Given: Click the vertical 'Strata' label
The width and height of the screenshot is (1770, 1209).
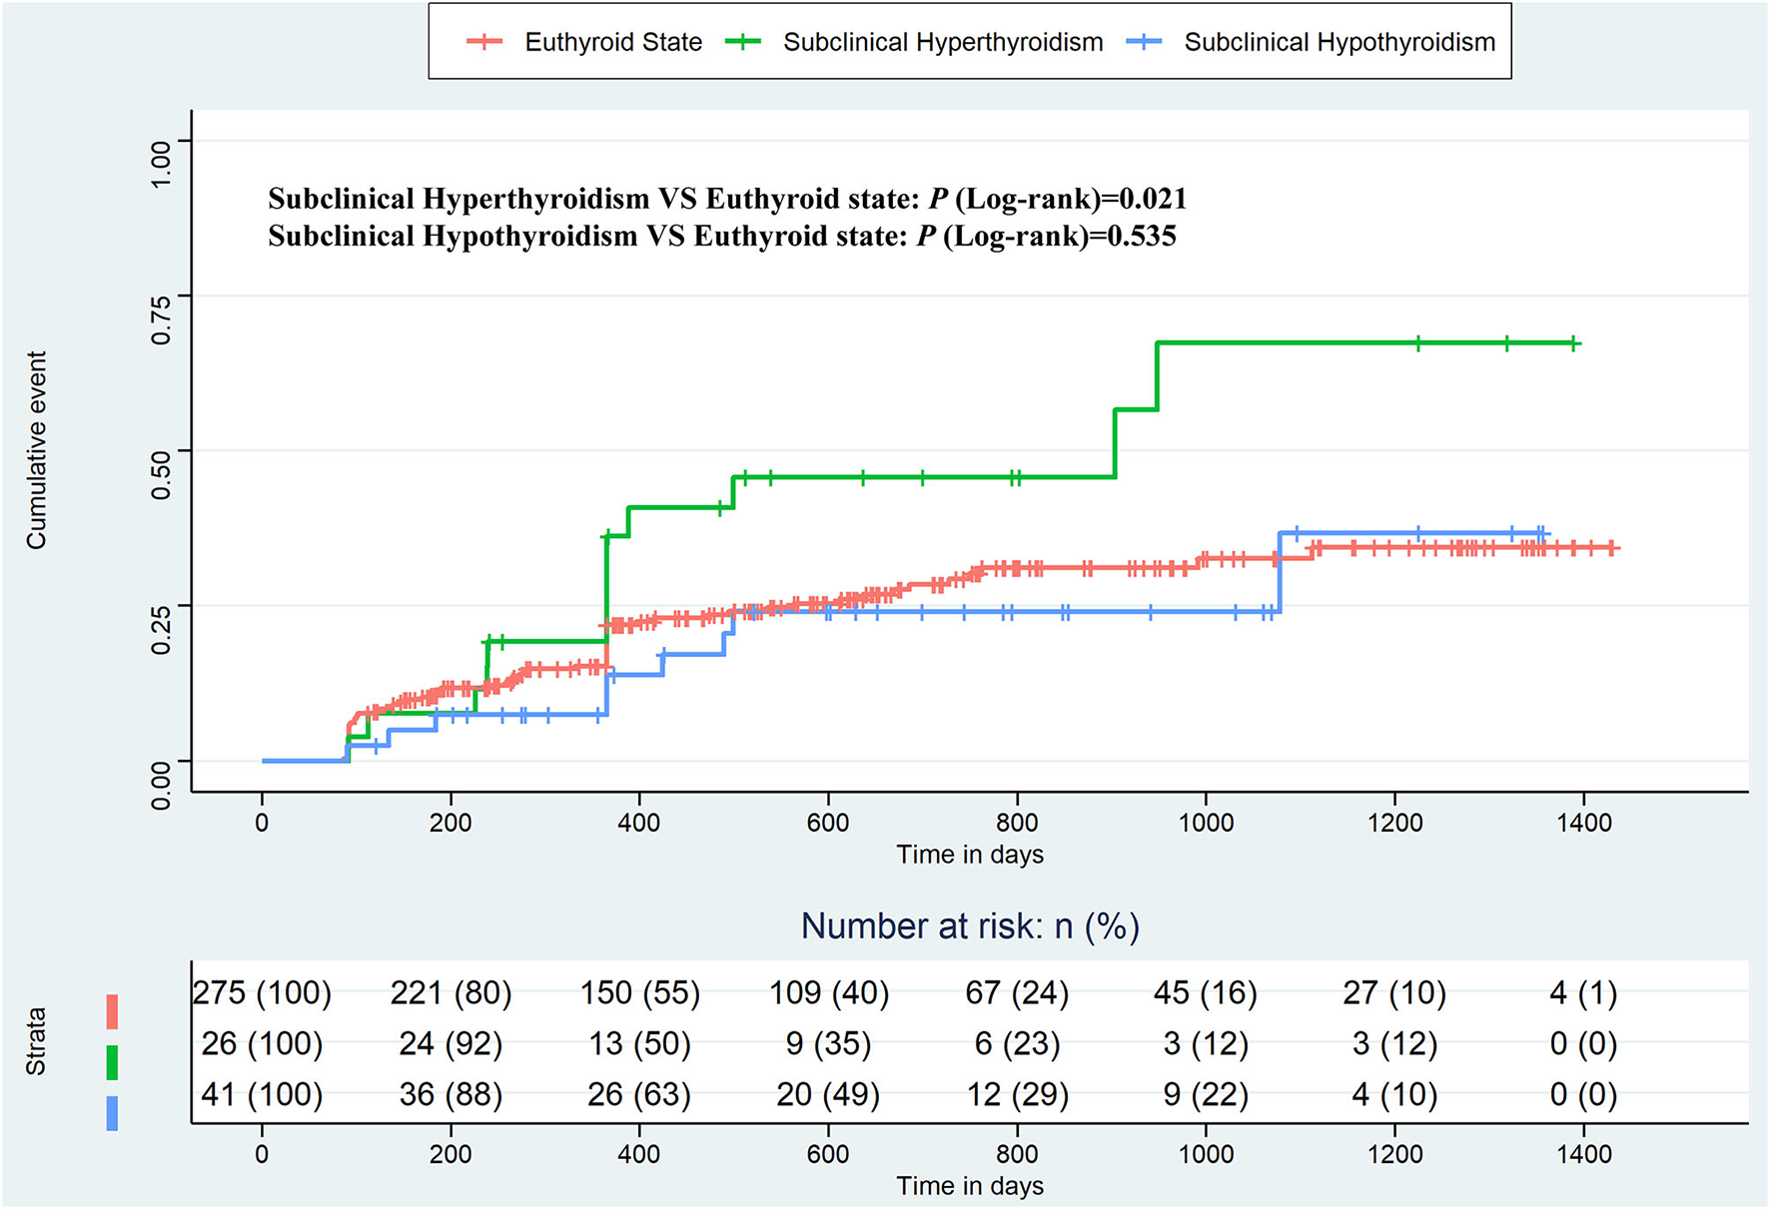Looking at the screenshot, I should pos(36,1041).
